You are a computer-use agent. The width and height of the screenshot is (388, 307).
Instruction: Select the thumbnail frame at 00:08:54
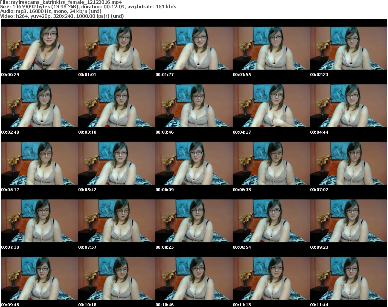point(271,221)
